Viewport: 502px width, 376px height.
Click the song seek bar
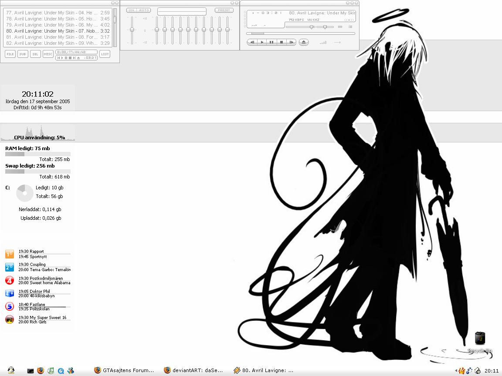click(301, 33)
